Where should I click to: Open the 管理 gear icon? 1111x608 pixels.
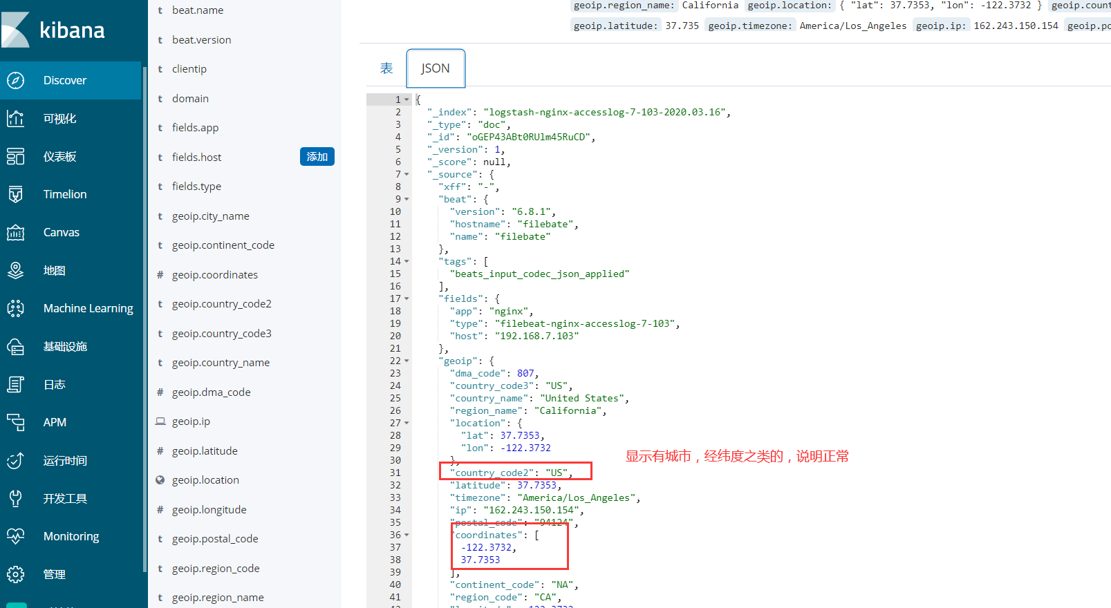coord(15,574)
